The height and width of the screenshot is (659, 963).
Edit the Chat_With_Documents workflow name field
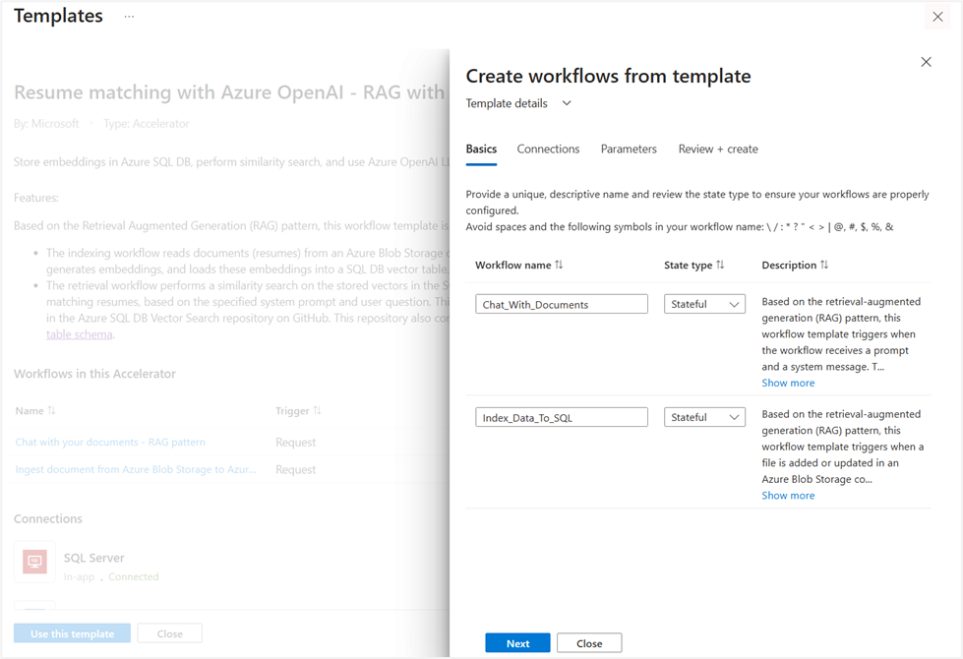562,304
